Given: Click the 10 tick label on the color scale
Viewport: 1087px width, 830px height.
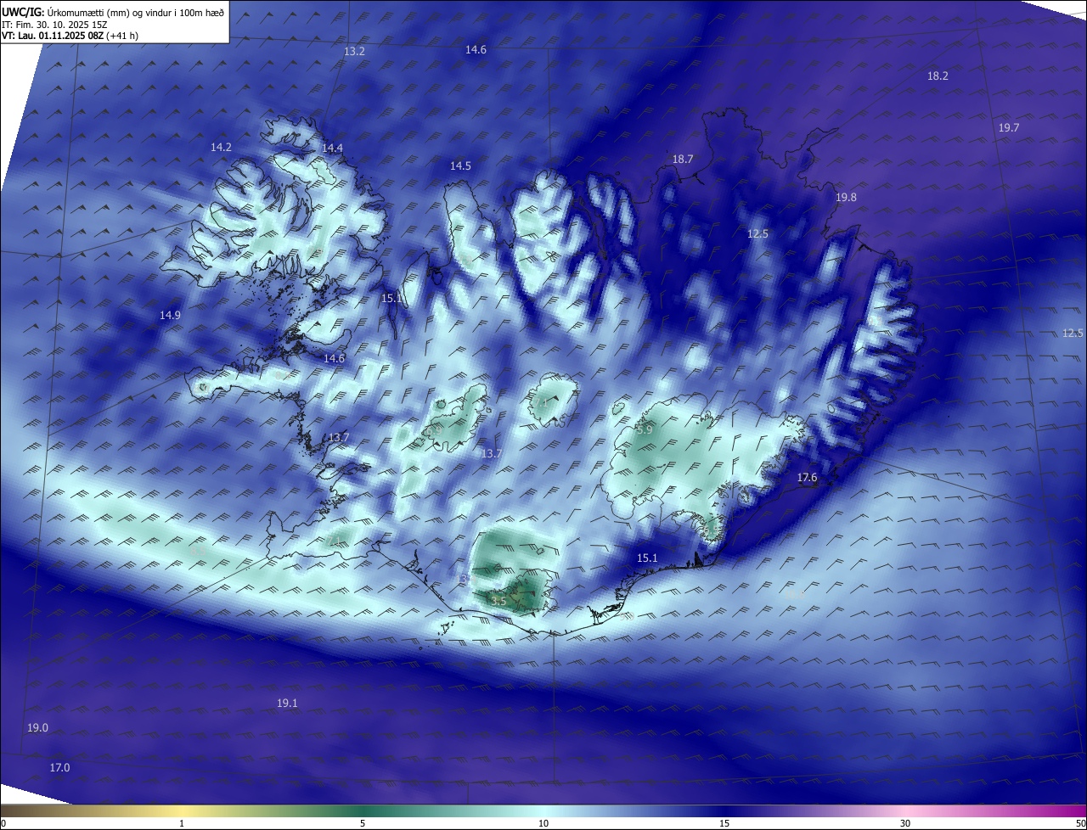Looking at the screenshot, I should [543, 823].
